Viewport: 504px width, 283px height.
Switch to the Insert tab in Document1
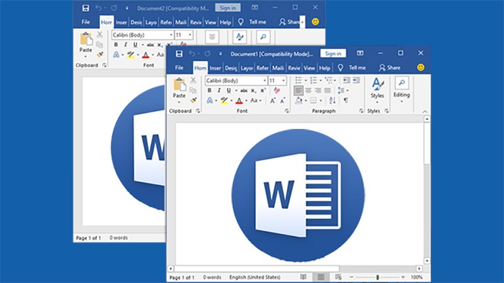click(215, 68)
